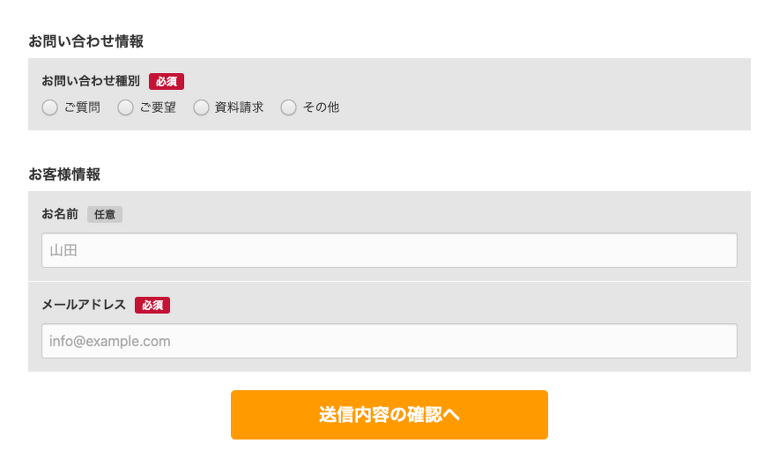The width and height of the screenshot is (779, 458).
Task: Click the ご要望 label text
Action: click(x=158, y=107)
